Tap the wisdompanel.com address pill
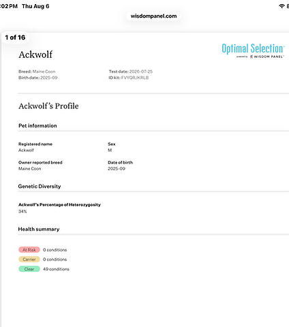289x327 pixels. click(x=153, y=16)
